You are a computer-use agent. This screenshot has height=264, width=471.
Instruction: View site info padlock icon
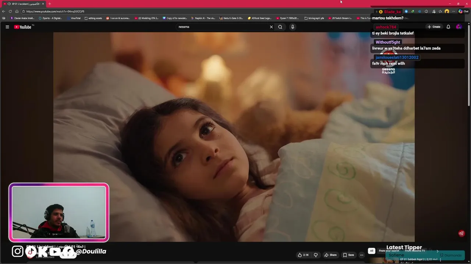click(x=24, y=11)
